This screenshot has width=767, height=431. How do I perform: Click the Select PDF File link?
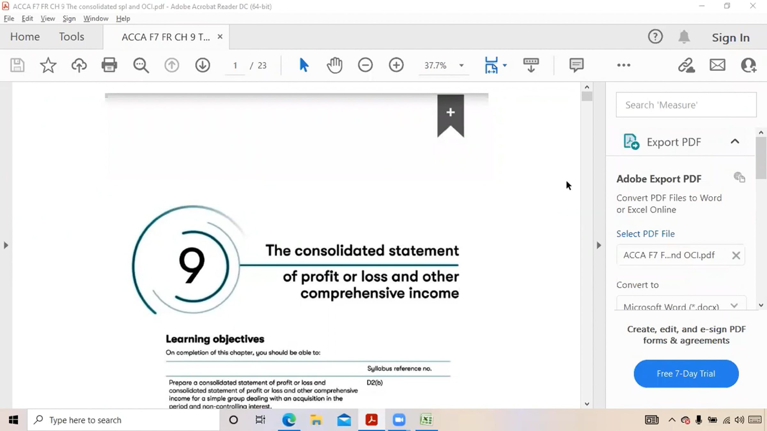coord(646,234)
